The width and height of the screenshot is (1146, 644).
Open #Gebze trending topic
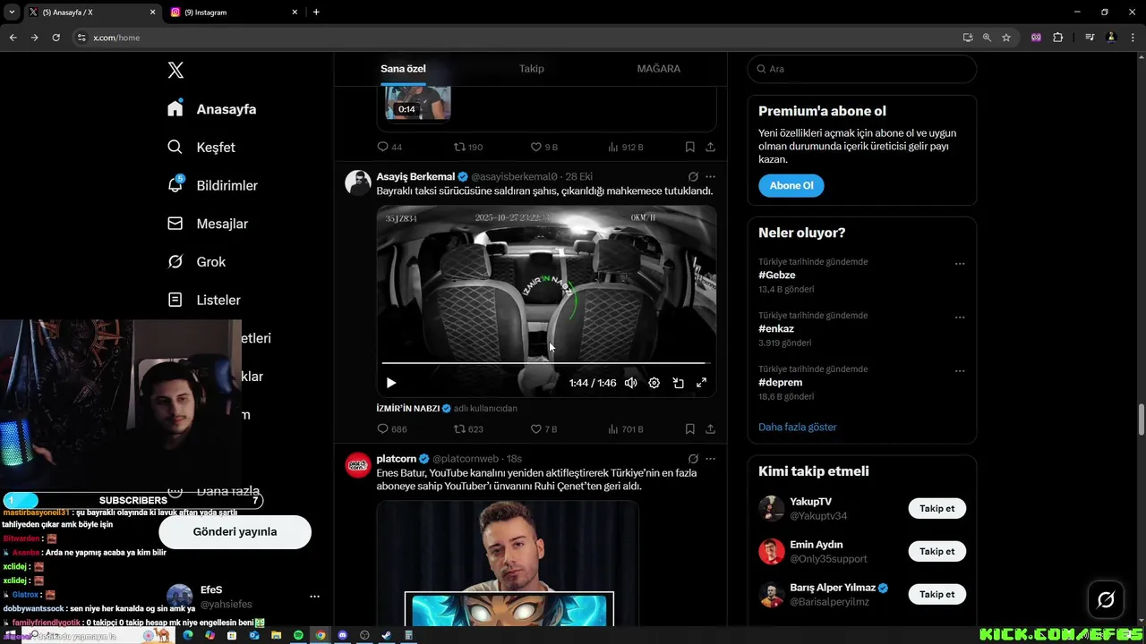[x=777, y=275]
